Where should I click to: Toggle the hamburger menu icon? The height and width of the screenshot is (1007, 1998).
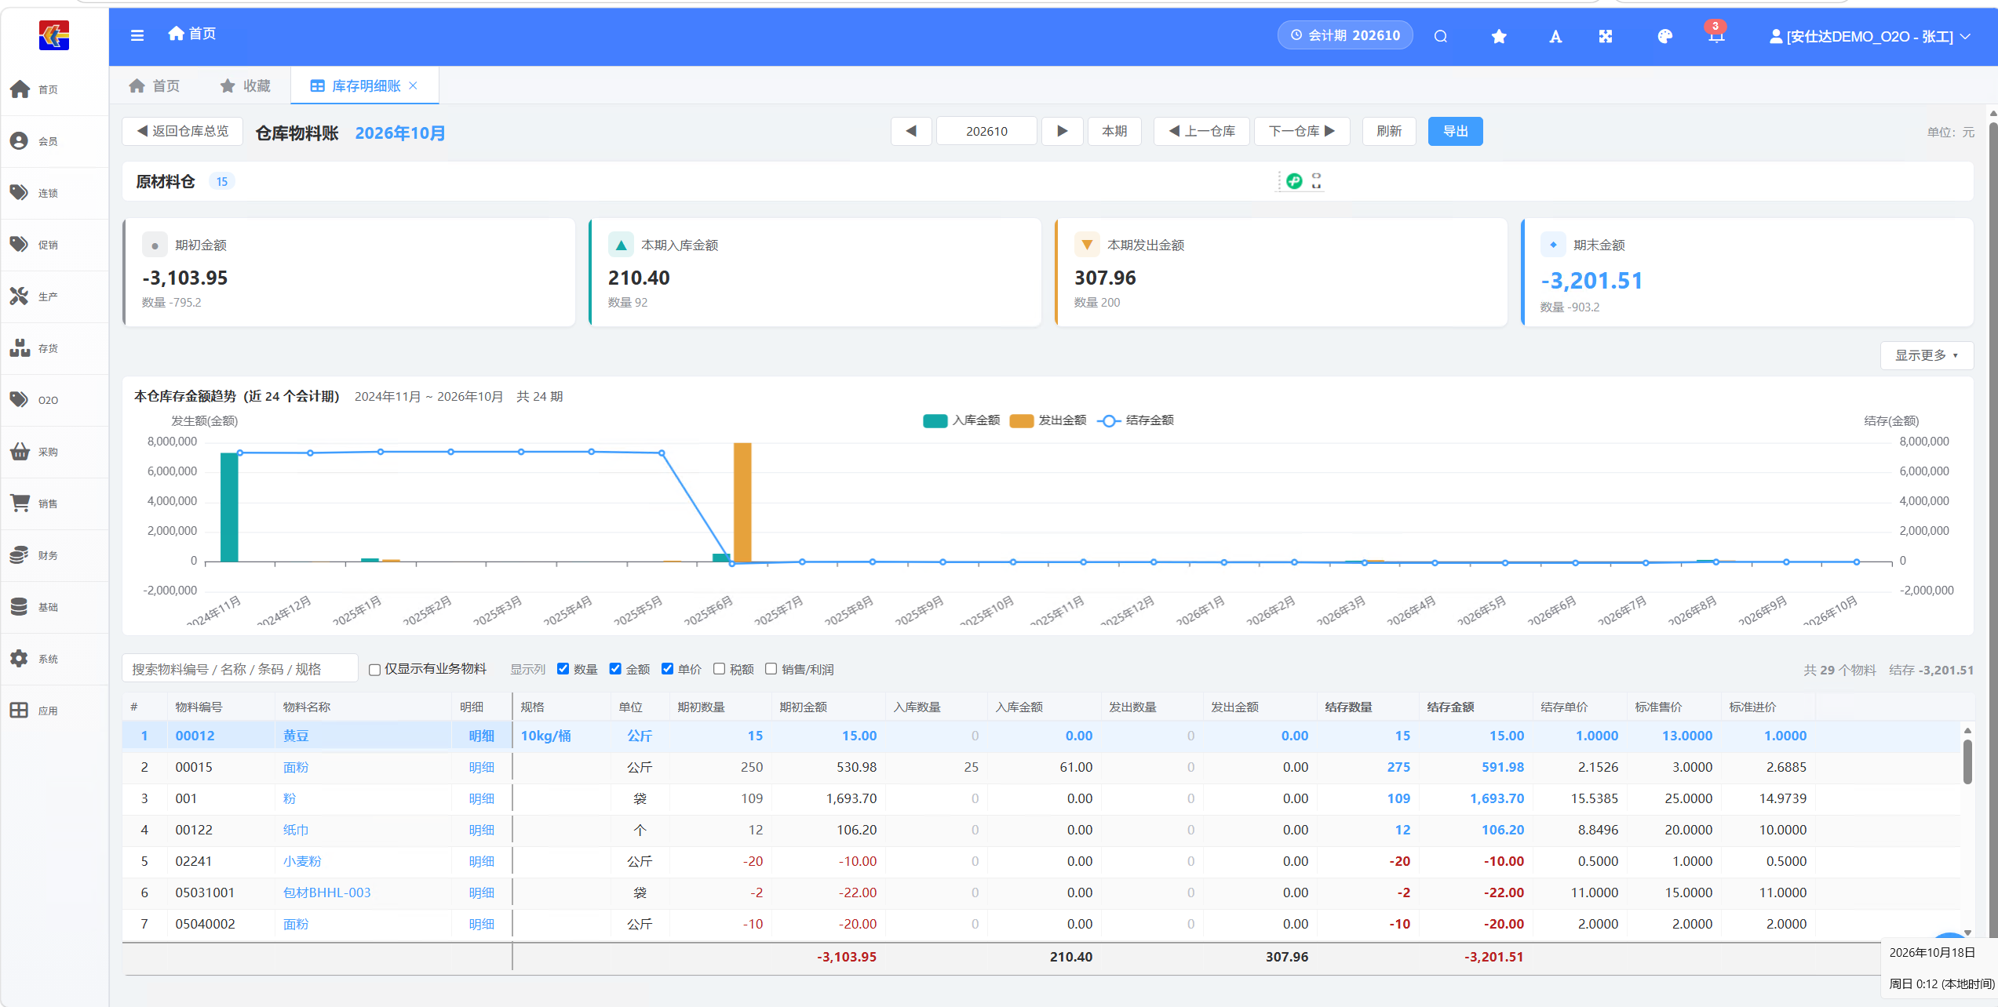pos(137,35)
